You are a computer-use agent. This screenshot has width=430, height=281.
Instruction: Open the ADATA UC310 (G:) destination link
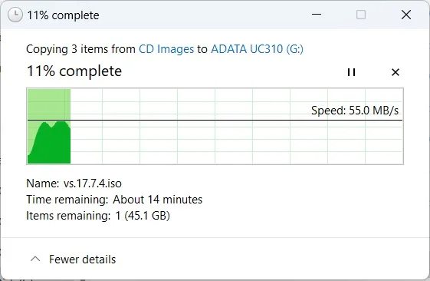click(x=258, y=49)
